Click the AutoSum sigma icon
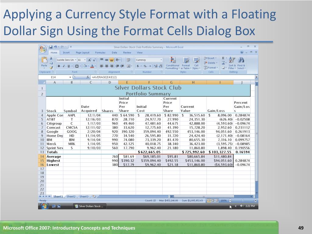This screenshot has height=234, width=312. (223, 58)
